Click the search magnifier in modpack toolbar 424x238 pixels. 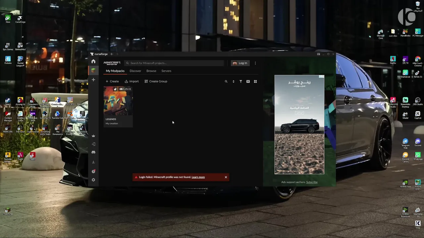[x=226, y=81]
